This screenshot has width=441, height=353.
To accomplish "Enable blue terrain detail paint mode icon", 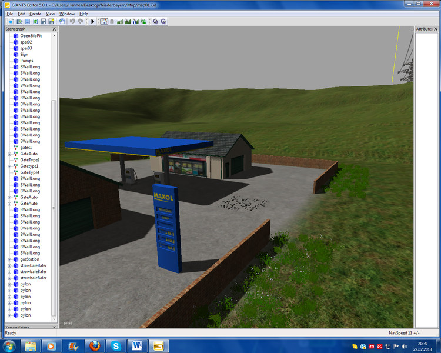I will [x=136, y=21].
